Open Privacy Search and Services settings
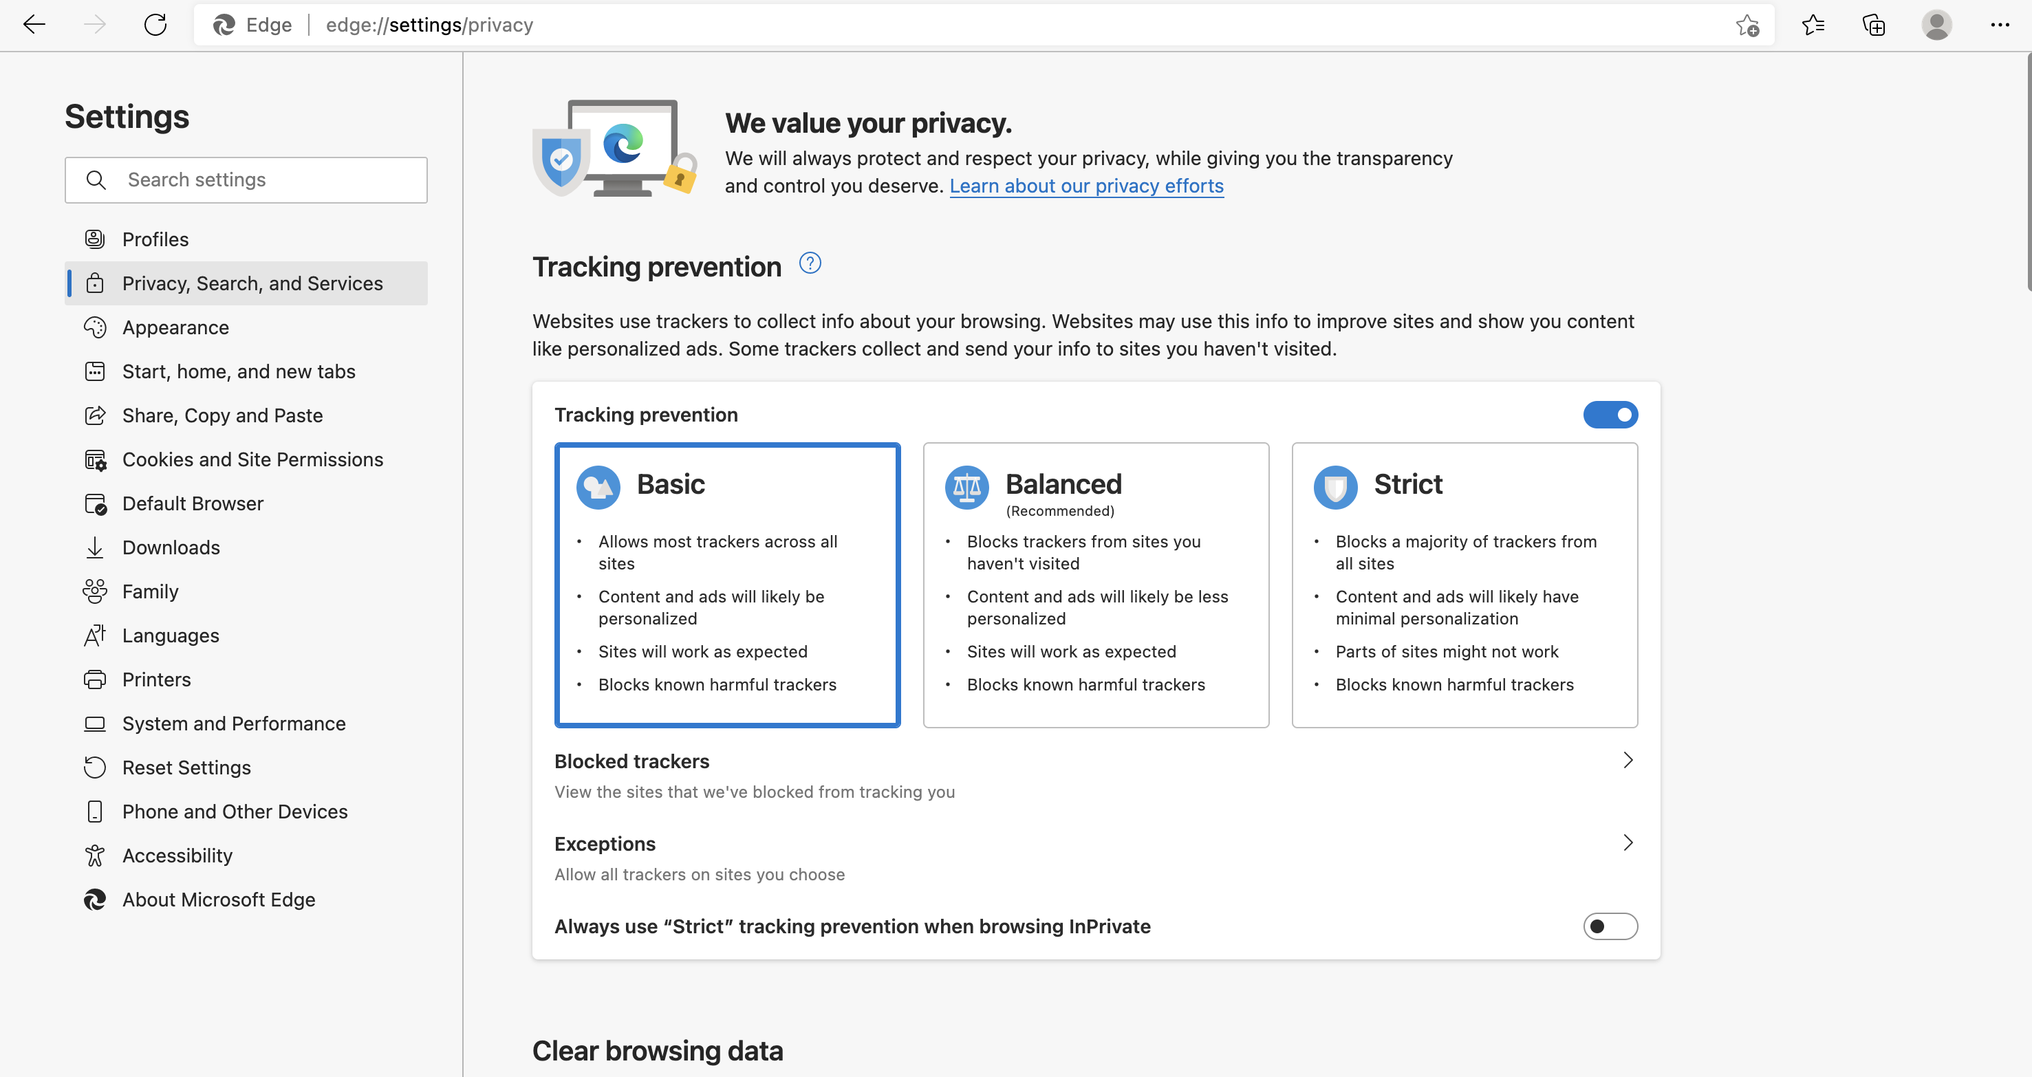This screenshot has height=1077, width=2032. pyautogui.click(x=252, y=282)
